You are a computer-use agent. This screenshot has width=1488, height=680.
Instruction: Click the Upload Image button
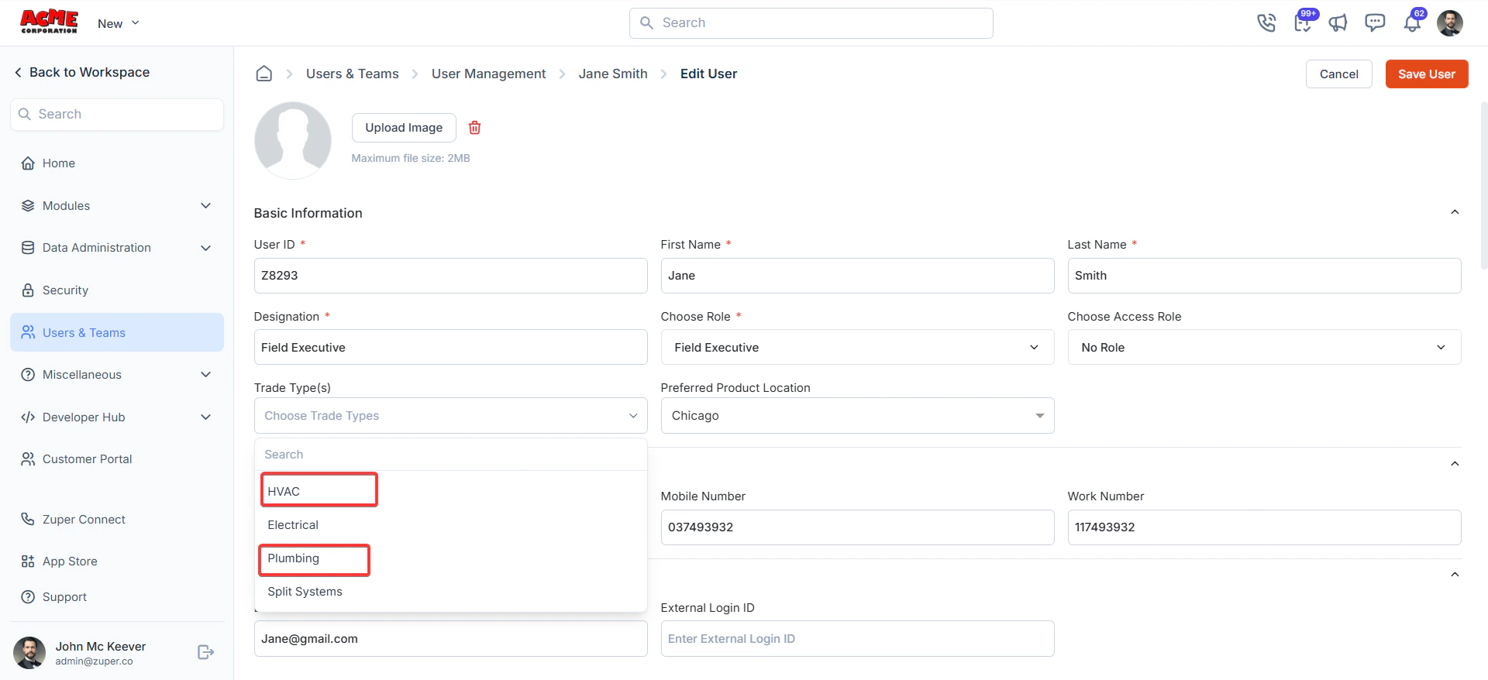tap(404, 128)
